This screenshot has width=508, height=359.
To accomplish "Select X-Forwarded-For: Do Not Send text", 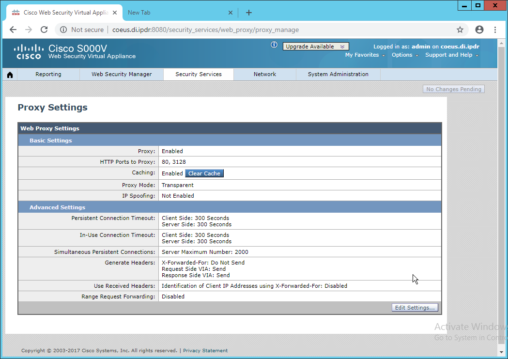I will (x=203, y=263).
